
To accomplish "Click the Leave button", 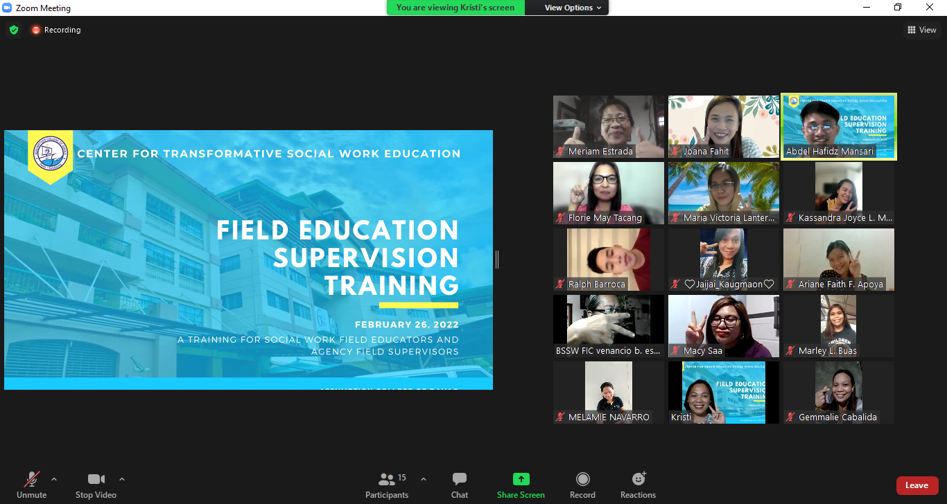I will pyautogui.click(x=917, y=485).
